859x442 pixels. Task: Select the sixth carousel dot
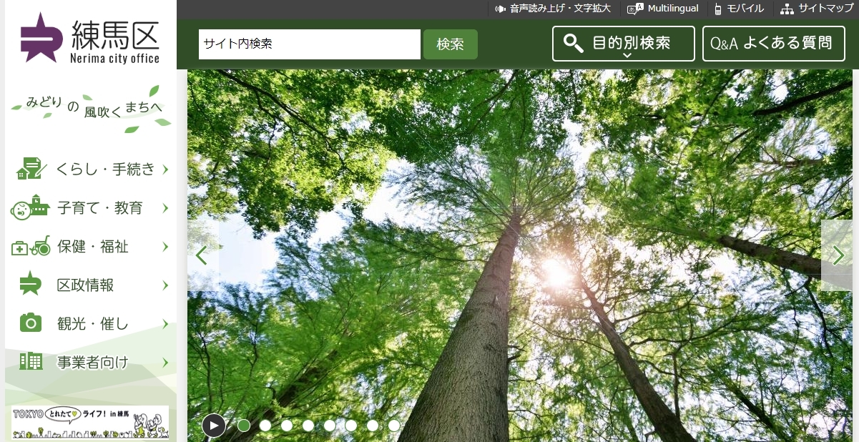coord(351,426)
